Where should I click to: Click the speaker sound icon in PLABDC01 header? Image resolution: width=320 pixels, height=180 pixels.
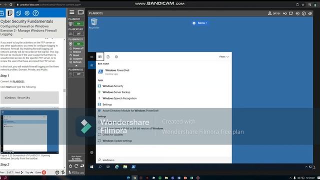pos(285,13)
